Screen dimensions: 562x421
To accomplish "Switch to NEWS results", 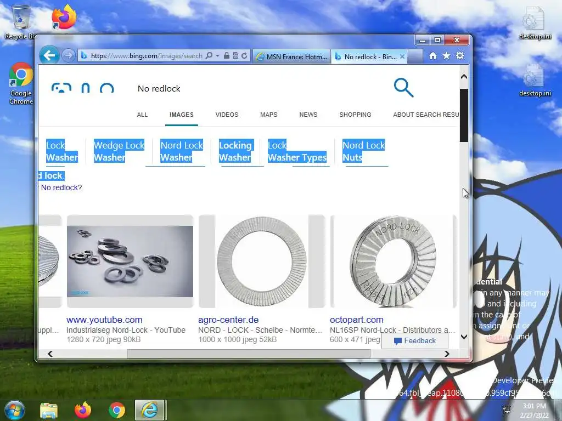I will [308, 115].
